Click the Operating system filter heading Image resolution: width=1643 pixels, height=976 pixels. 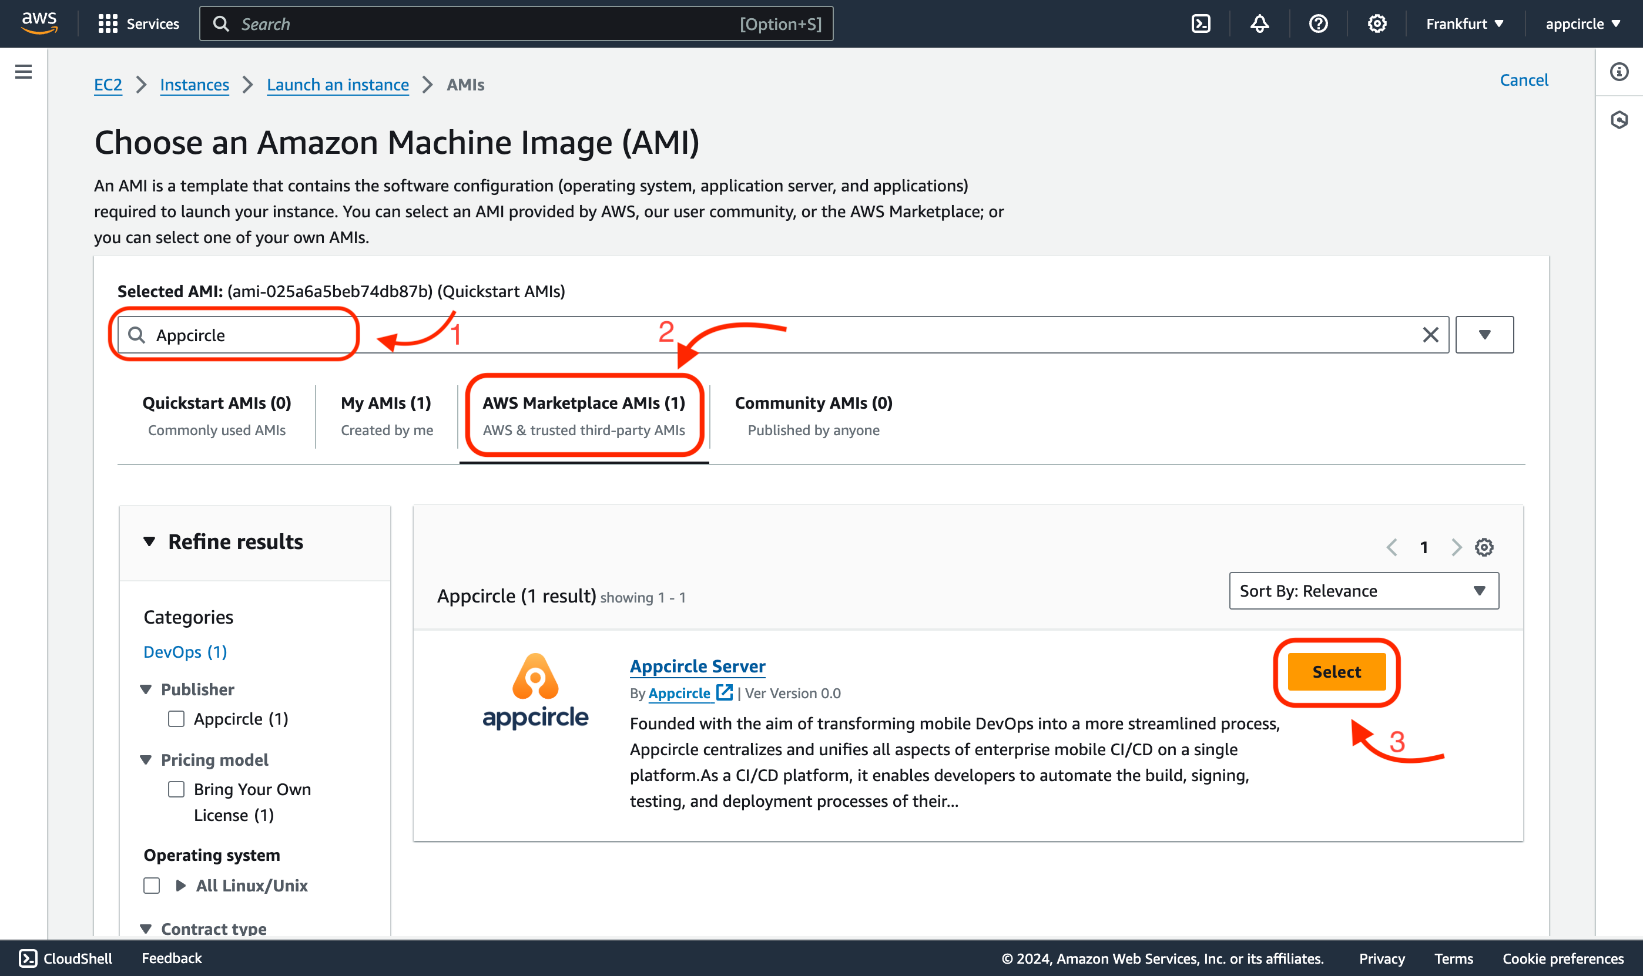click(x=212, y=855)
